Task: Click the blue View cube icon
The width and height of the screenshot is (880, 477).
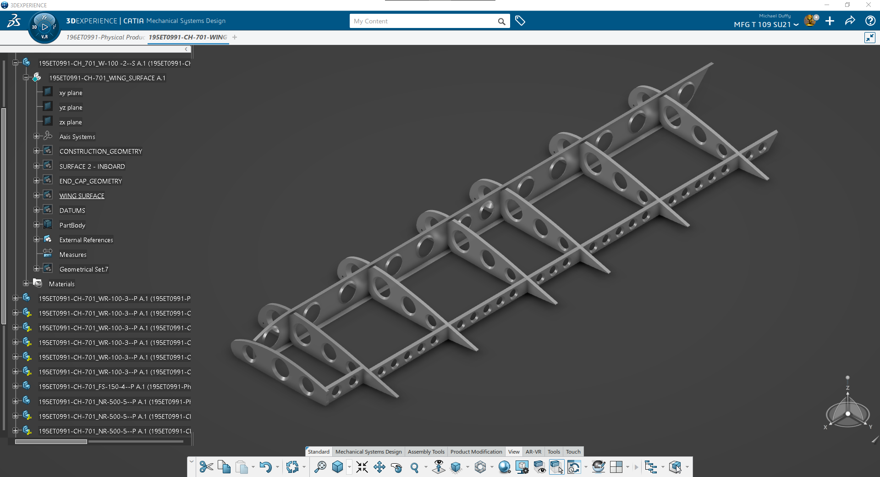Action: click(x=338, y=467)
